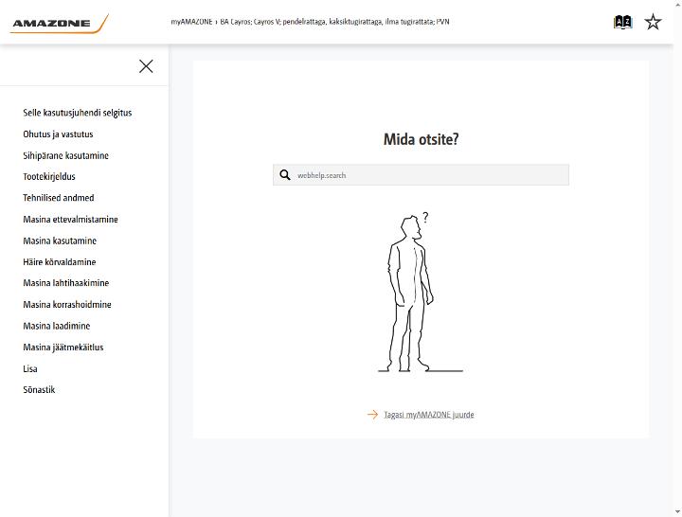Screen dimensions: 682x517
Task: Open Ohutus ja vastutus chapter
Action: (58, 134)
